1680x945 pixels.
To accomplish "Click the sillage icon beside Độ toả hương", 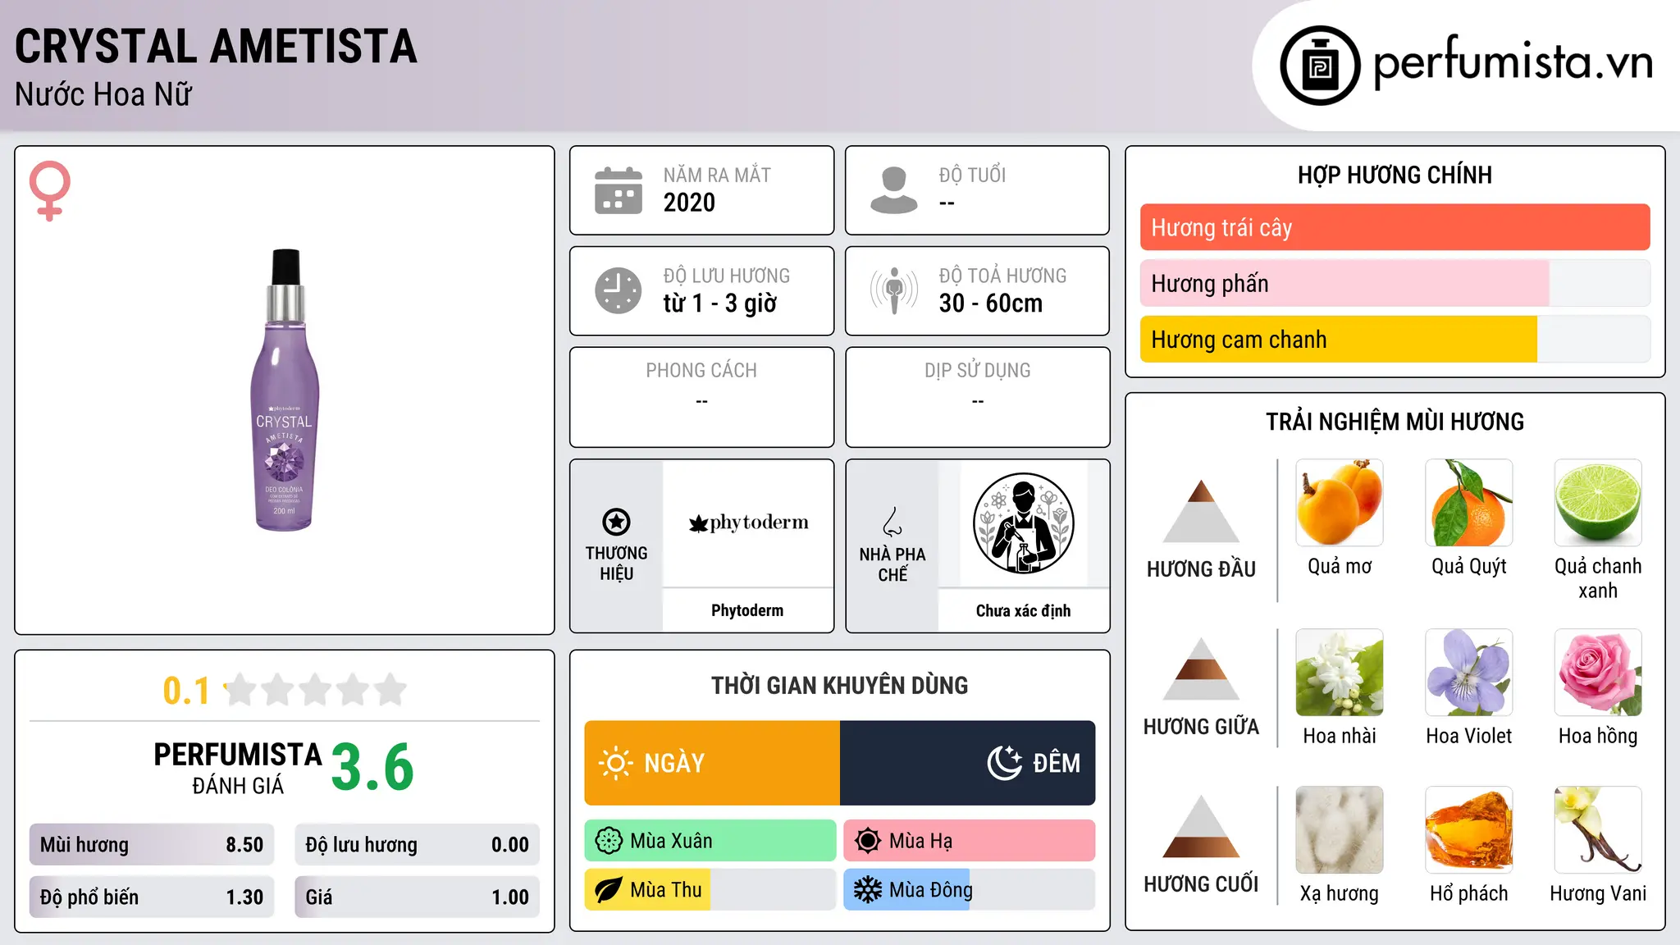I will (894, 290).
